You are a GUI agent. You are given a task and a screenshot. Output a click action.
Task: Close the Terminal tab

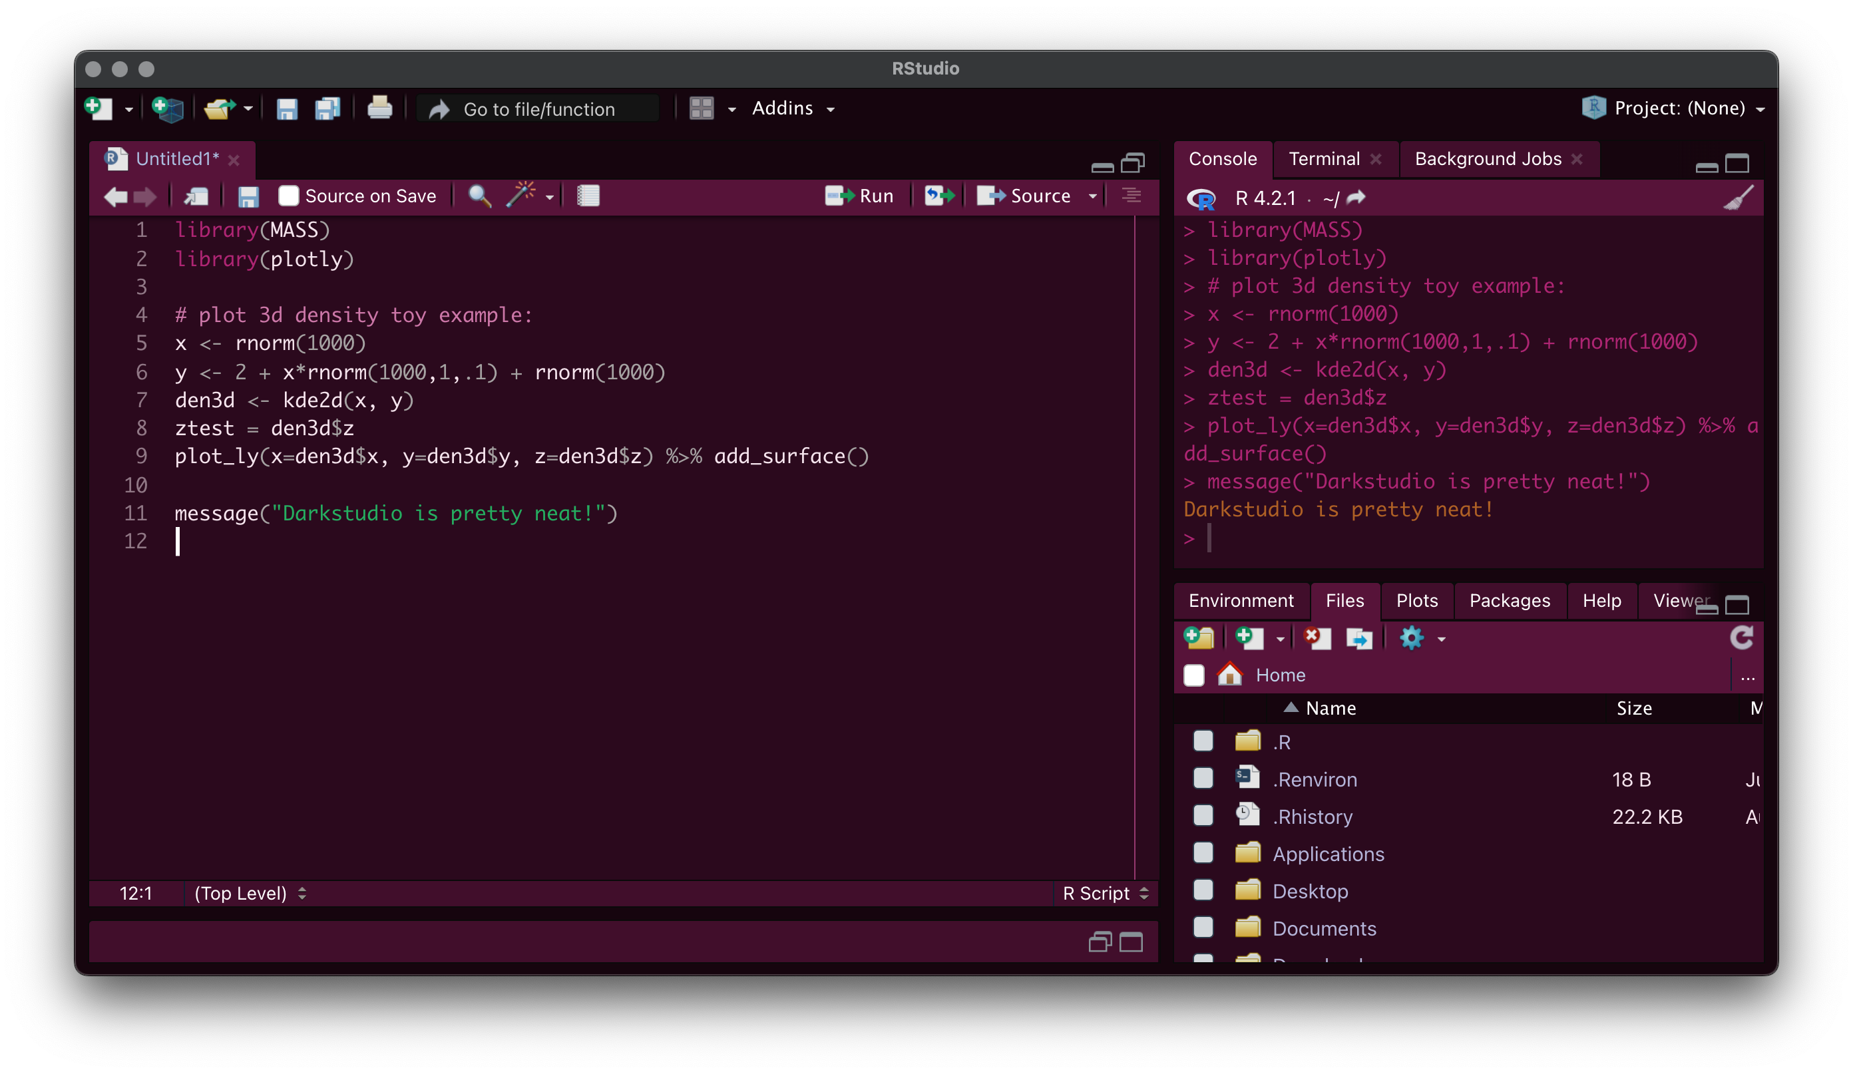(x=1376, y=160)
